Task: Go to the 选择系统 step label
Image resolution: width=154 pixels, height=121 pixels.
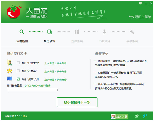Action: tap(77, 41)
